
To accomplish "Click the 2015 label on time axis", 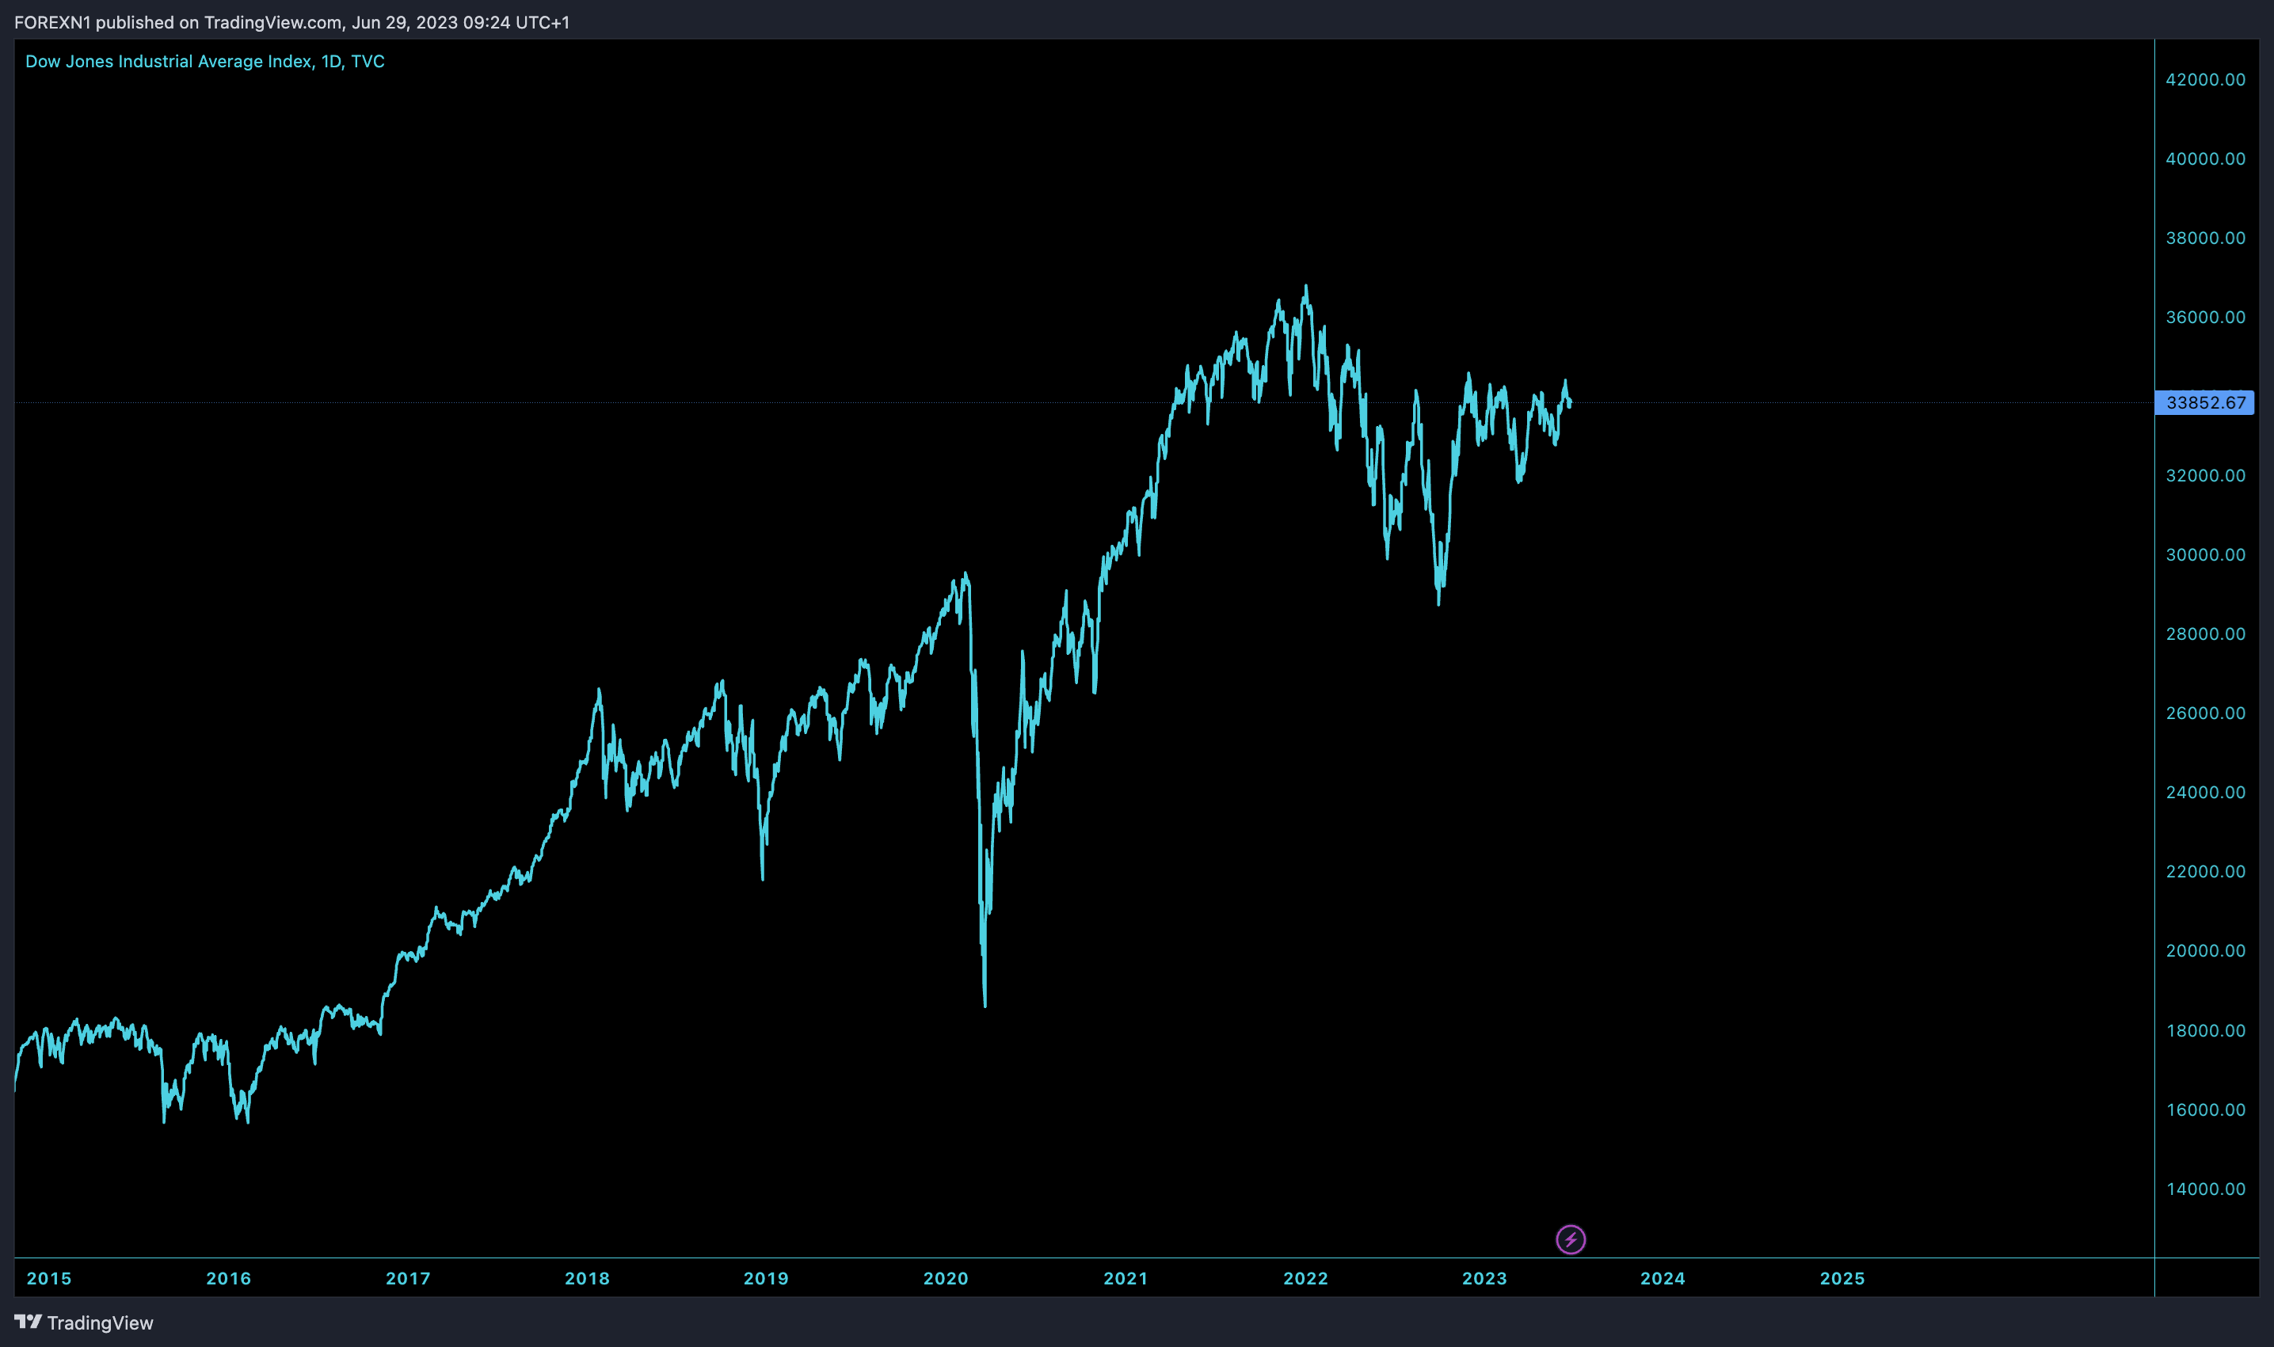I will pos(49,1278).
